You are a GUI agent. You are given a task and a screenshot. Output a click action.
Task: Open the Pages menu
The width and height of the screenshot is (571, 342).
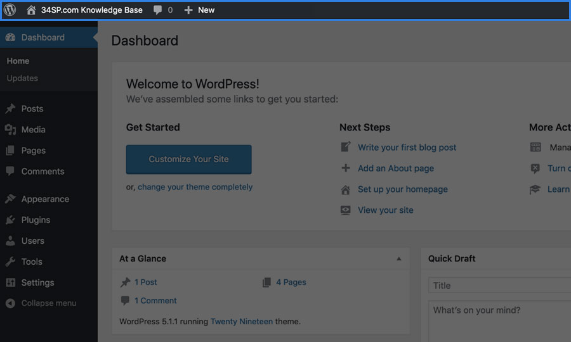pyautogui.click(x=33, y=151)
